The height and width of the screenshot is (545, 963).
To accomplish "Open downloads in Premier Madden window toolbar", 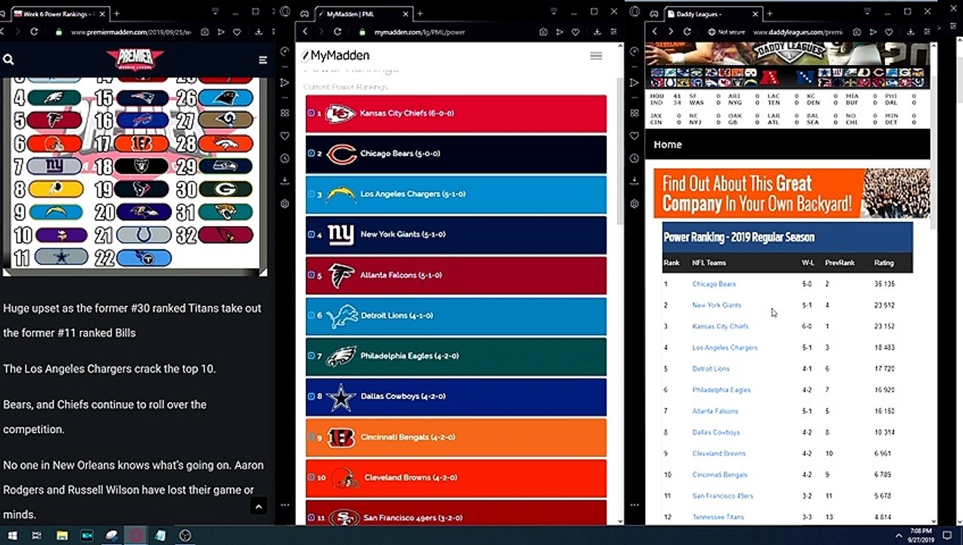I will tap(259, 32).
